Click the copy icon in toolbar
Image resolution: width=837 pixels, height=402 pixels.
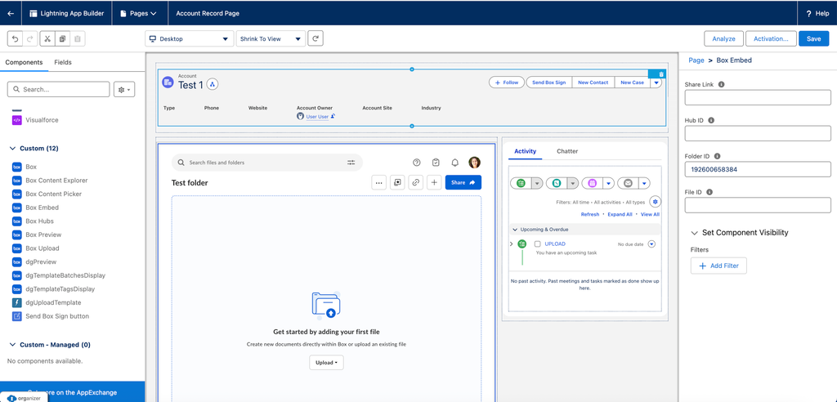coord(62,38)
